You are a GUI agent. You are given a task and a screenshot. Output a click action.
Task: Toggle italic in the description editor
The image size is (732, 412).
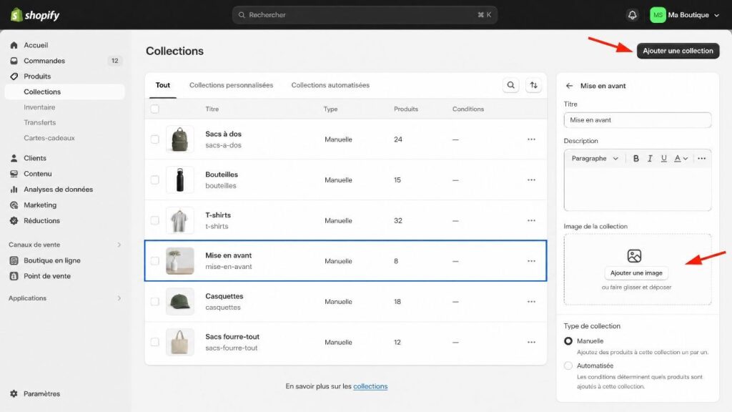pyautogui.click(x=650, y=158)
